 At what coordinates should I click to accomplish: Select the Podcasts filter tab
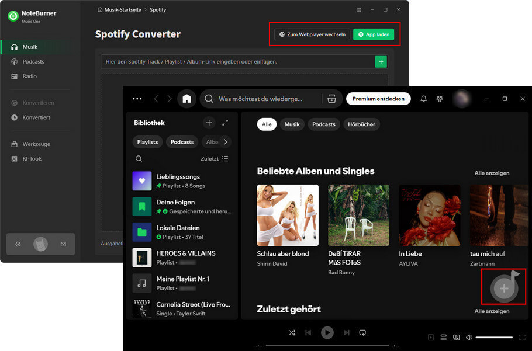pyautogui.click(x=324, y=124)
